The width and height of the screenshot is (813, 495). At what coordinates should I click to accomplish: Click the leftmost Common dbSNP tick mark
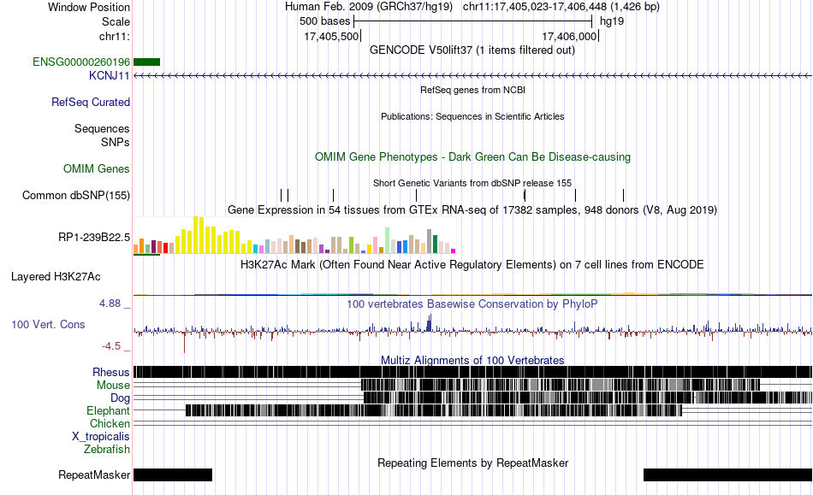pos(281,195)
